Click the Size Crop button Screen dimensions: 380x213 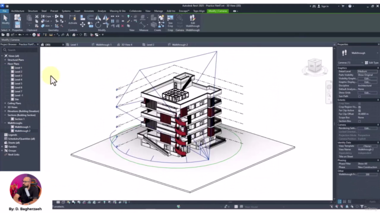pyautogui.click(x=170, y=21)
